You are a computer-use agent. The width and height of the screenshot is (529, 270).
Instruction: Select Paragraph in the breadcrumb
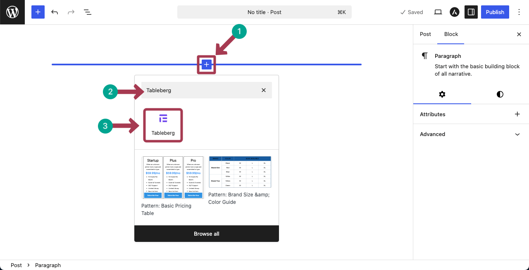(x=48, y=265)
